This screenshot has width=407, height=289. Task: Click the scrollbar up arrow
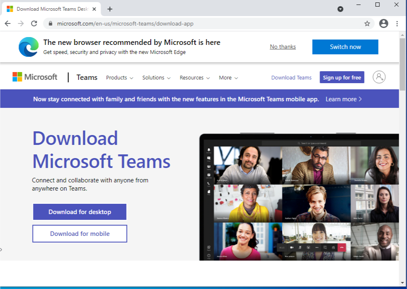402,35
